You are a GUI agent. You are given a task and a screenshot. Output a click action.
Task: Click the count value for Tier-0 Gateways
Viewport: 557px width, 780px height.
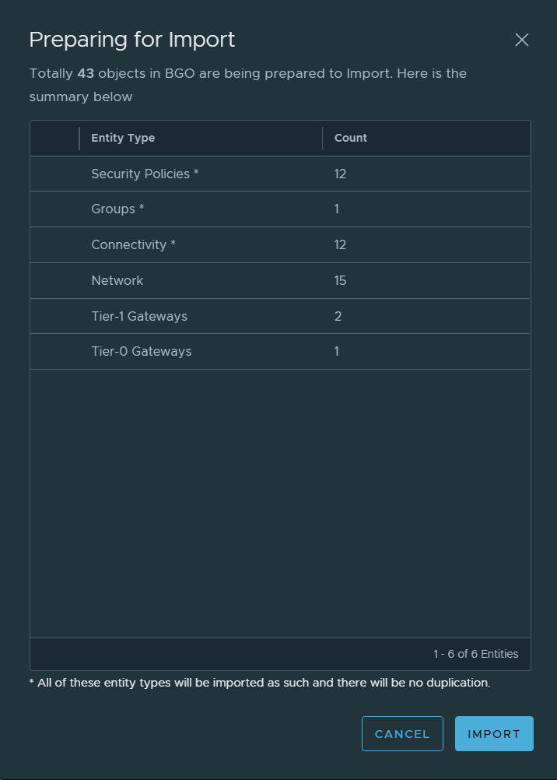(337, 351)
